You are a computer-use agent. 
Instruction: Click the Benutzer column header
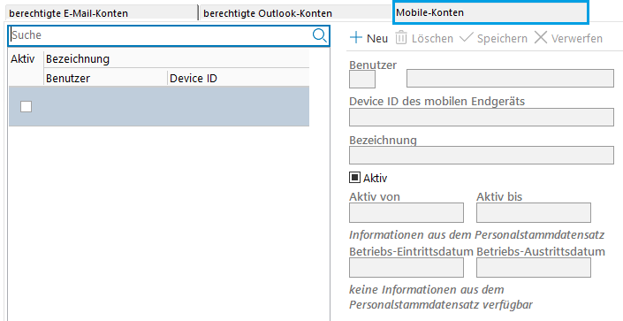(x=106, y=78)
